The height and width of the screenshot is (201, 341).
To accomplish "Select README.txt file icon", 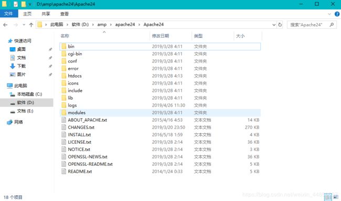I will click(x=63, y=172).
